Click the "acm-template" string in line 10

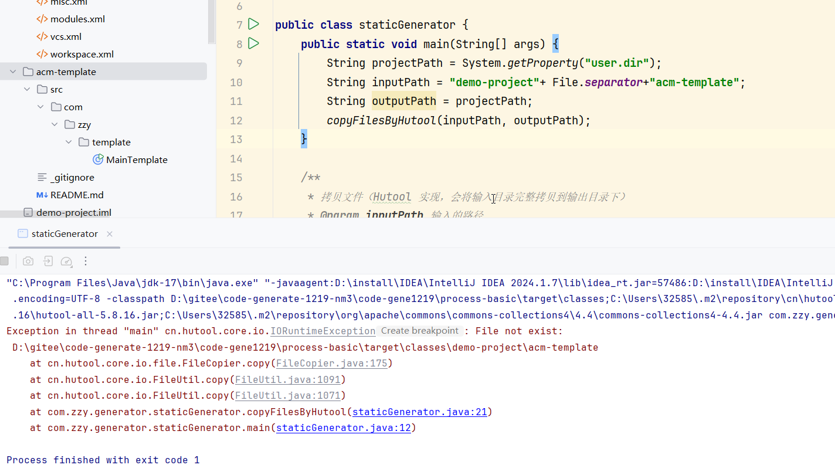pos(694,82)
